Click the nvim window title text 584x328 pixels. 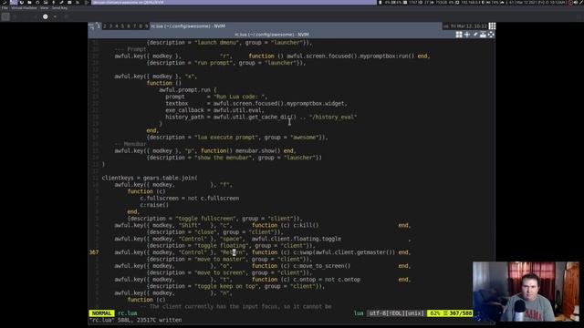pos(272,35)
